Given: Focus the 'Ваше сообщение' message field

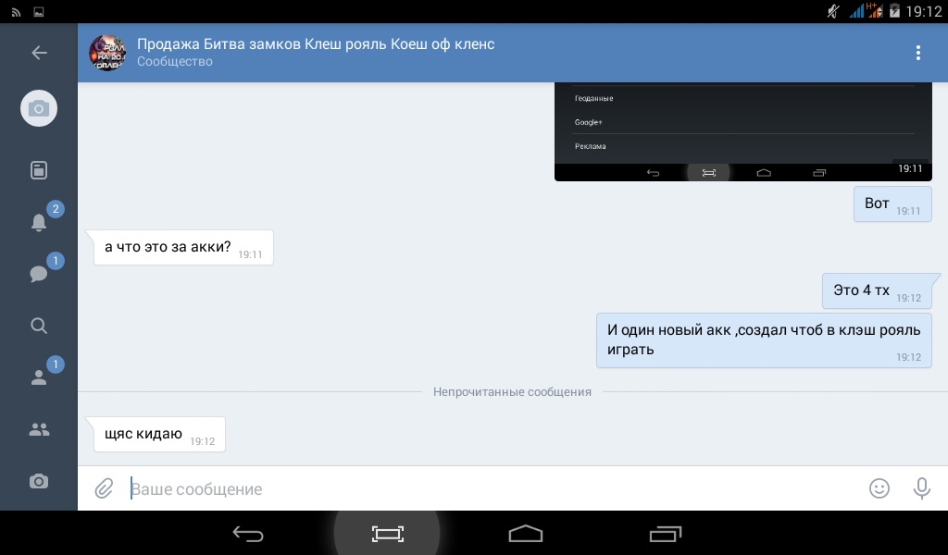Looking at the screenshot, I should point(491,488).
